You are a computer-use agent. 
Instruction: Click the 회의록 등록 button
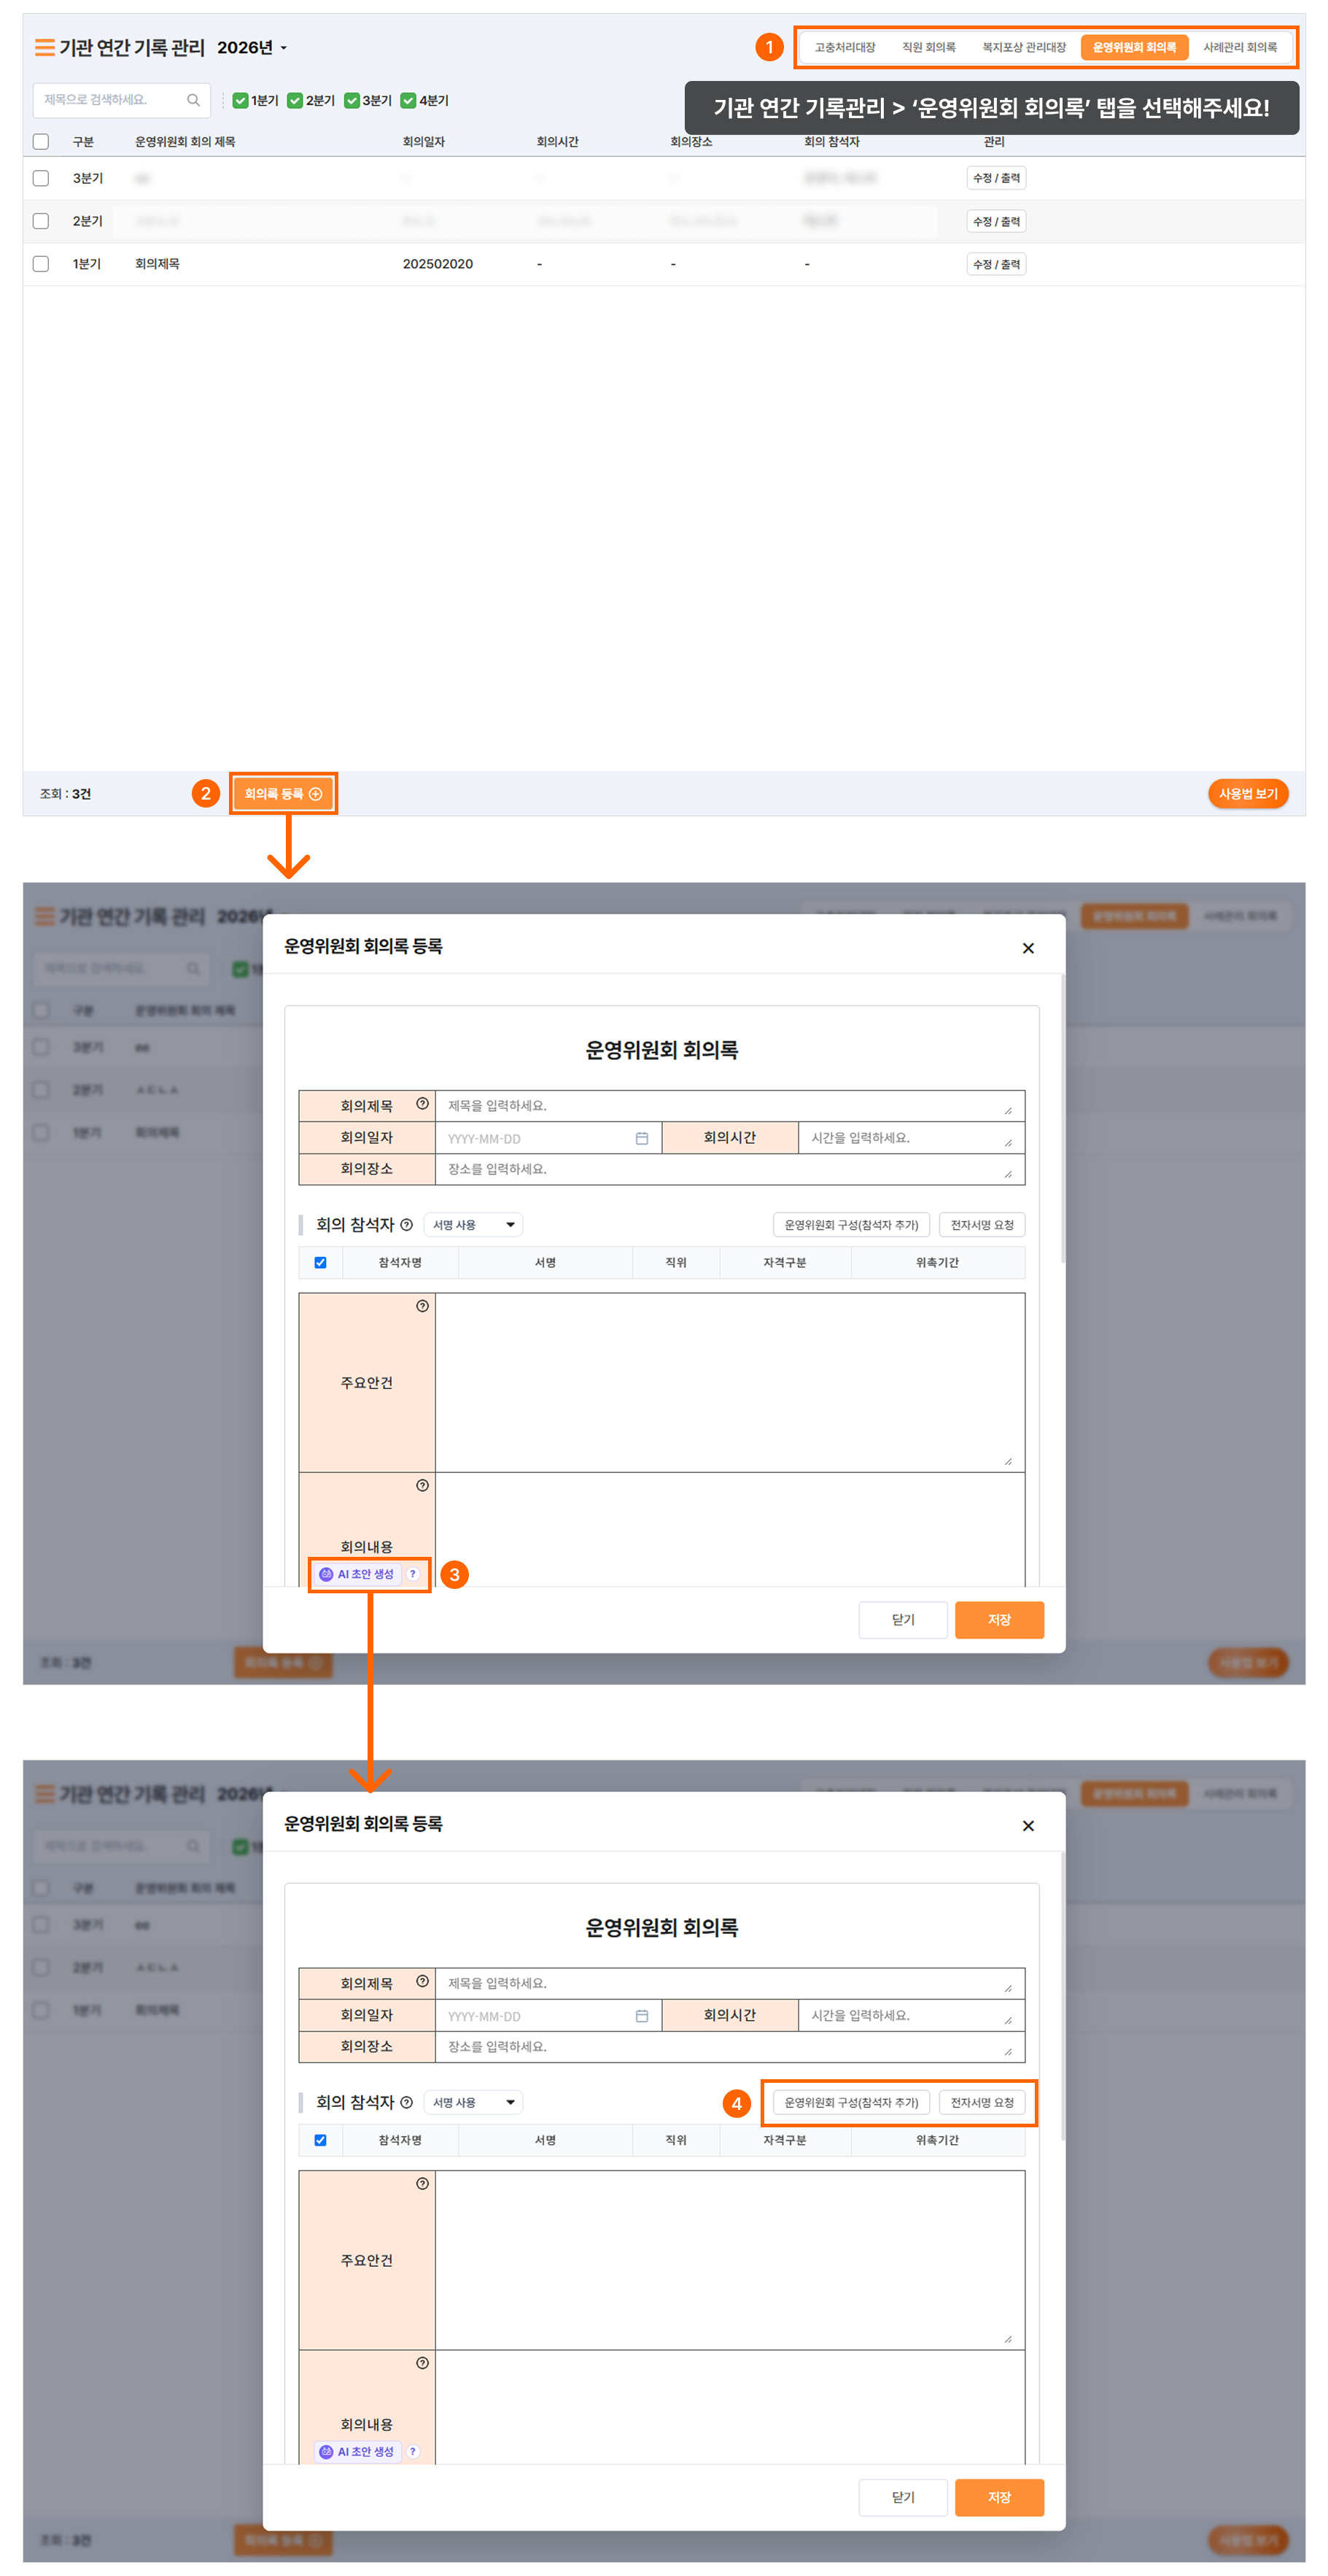pos(283,794)
